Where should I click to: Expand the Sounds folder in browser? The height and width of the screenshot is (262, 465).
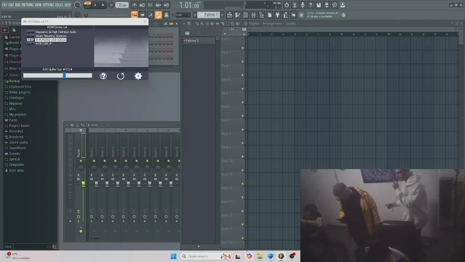pyautogui.click(x=15, y=154)
